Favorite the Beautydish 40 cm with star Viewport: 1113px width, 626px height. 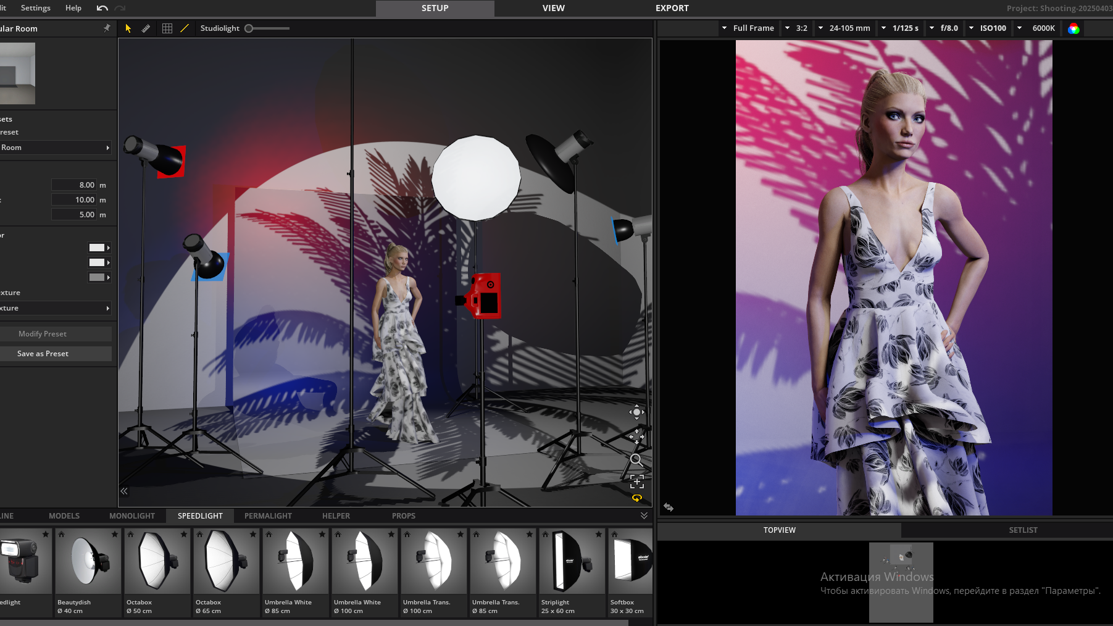115,534
